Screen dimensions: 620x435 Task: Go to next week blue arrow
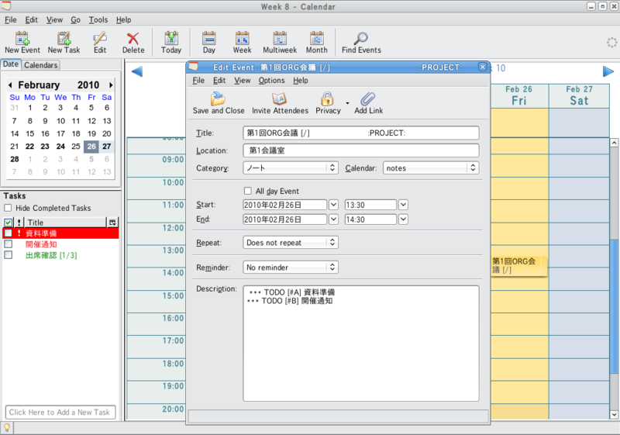[608, 71]
